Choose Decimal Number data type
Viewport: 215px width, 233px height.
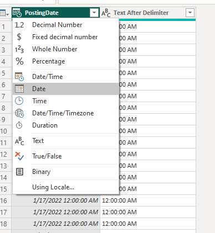(66, 25)
